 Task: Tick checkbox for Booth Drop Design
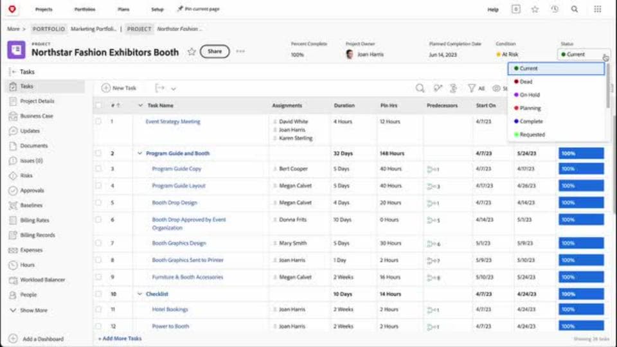pos(98,202)
